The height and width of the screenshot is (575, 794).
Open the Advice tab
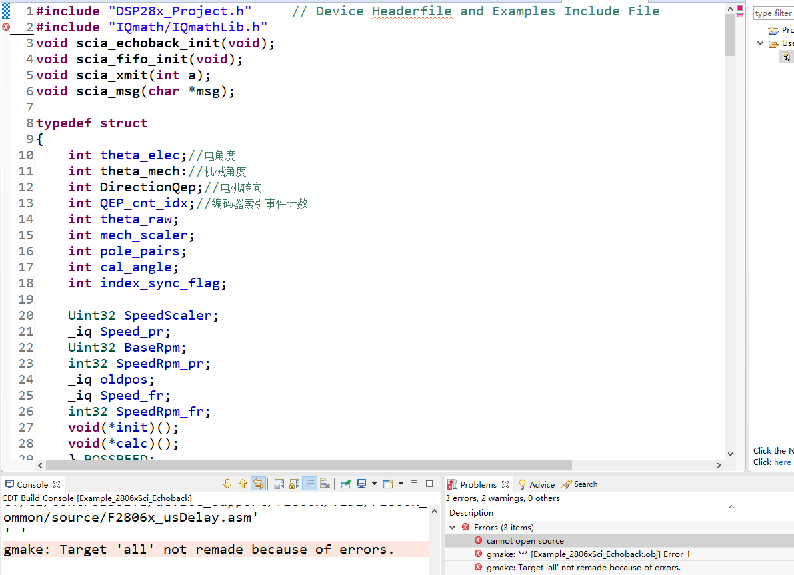pos(536,485)
